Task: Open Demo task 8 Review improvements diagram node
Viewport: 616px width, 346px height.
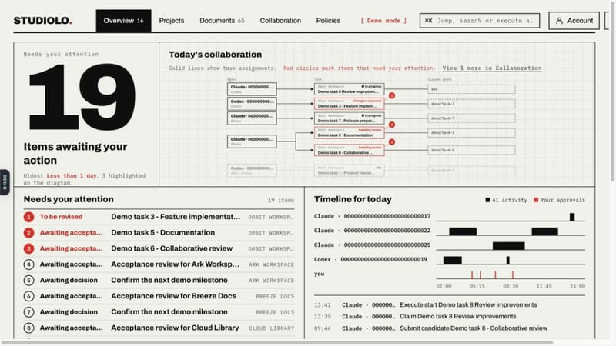Action: 350,89
